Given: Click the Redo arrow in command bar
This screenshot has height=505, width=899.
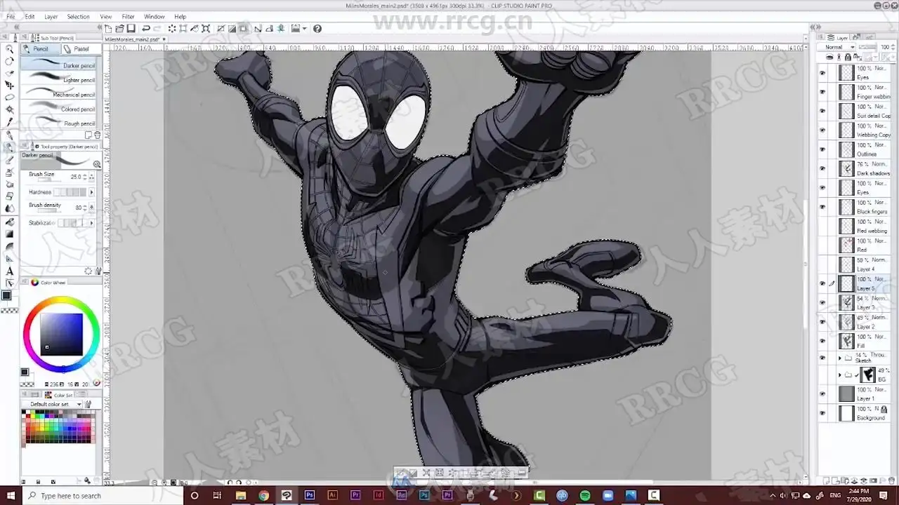Looking at the screenshot, I should point(157,29).
